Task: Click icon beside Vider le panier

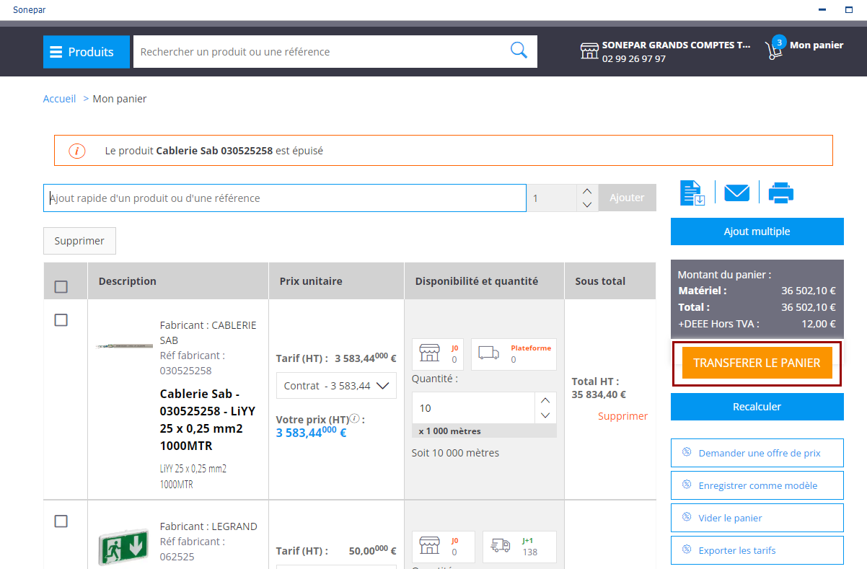Action: (687, 517)
